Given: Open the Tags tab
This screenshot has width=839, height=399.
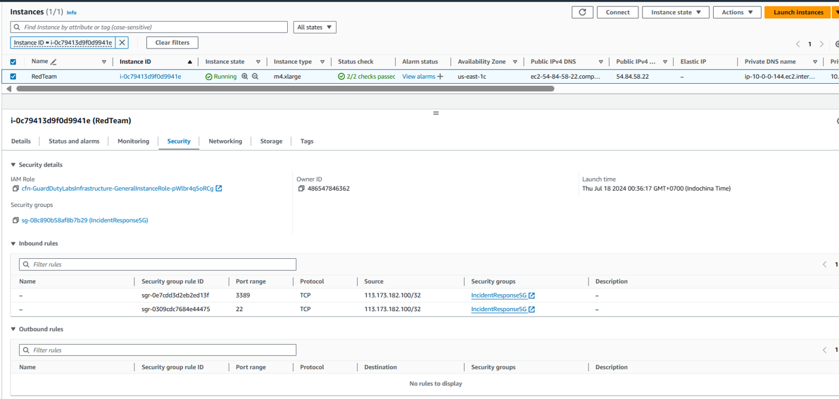Looking at the screenshot, I should (307, 142).
